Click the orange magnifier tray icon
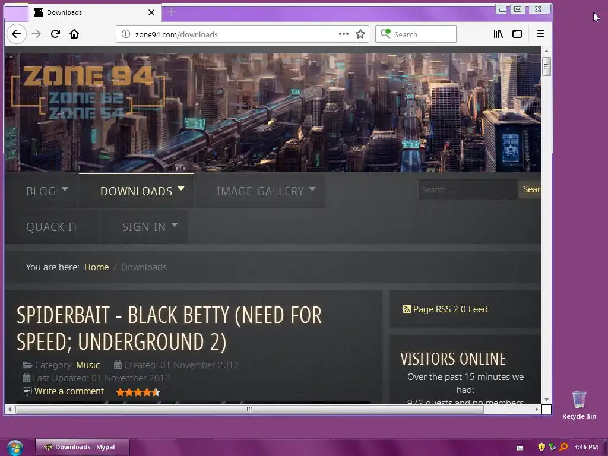This screenshot has width=608, height=456. tap(564, 447)
